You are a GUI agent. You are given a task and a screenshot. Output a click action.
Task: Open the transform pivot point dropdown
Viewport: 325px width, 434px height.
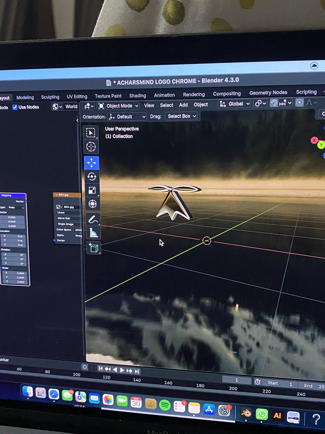(260, 103)
